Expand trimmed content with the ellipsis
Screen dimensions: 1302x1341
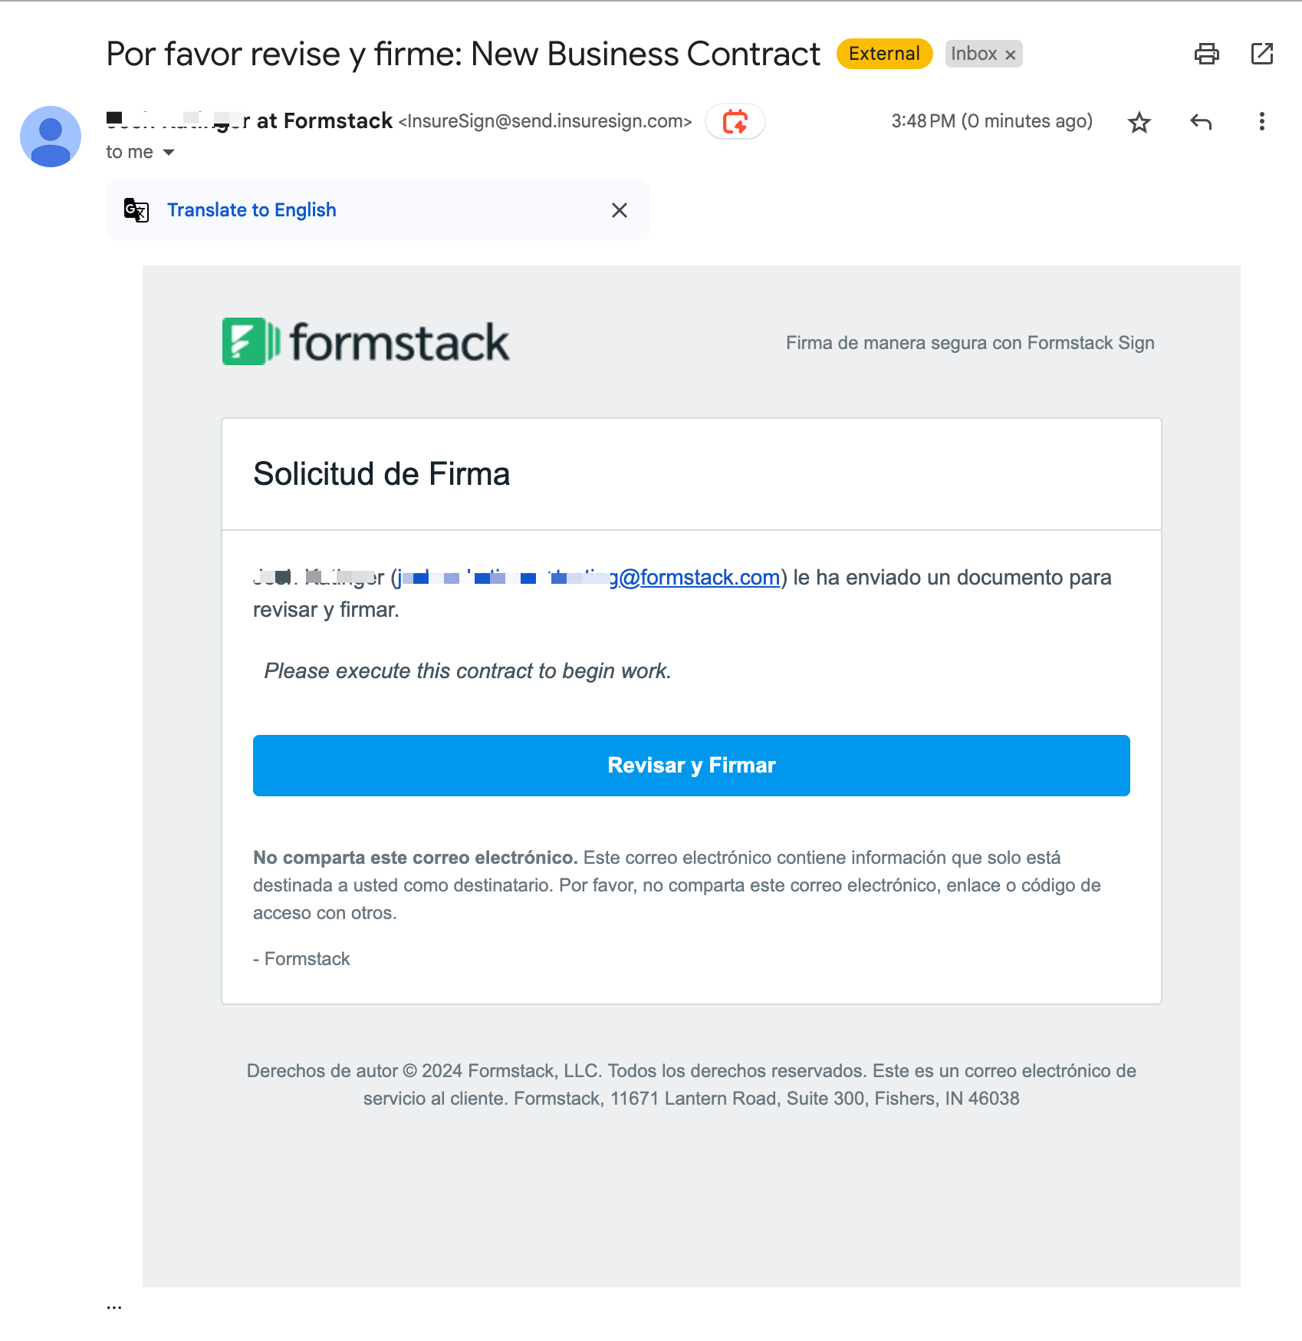pyautogui.click(x=114, y=1305)
